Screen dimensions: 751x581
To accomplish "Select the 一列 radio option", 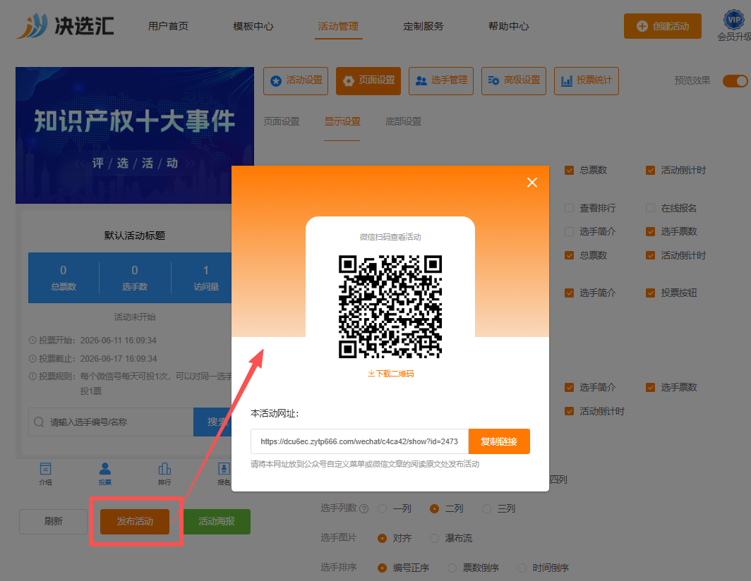I will click(383, 509).
